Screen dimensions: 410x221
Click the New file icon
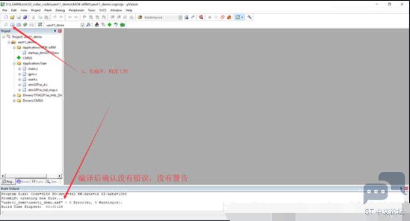pyautogui.click(x=6, y=17)
